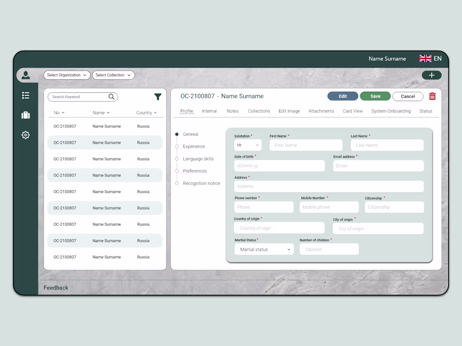
Task: Open the Select Organization dropdown
Action: point(67,75)
